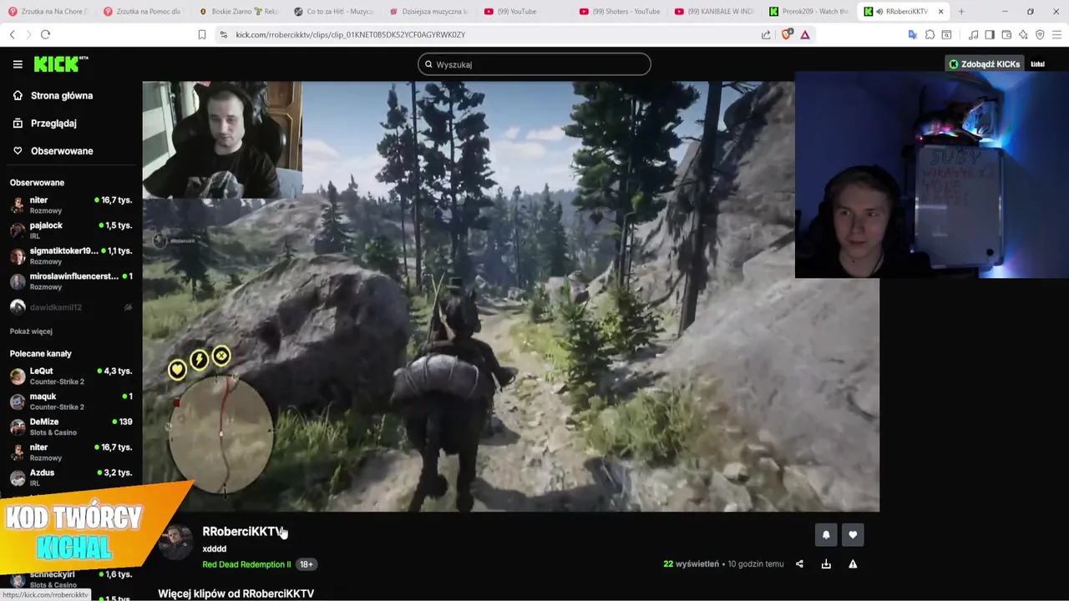The width and height of the screenshot is (1069, 601).
Task: Switch to Dzisiejsza muzyczna tab
Action: [x=429, y=12]
